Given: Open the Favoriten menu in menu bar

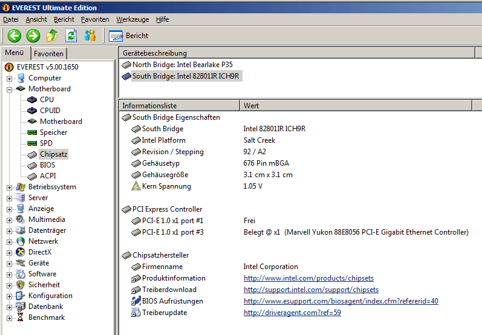Looking at the screenshot, I should [95, 19].
